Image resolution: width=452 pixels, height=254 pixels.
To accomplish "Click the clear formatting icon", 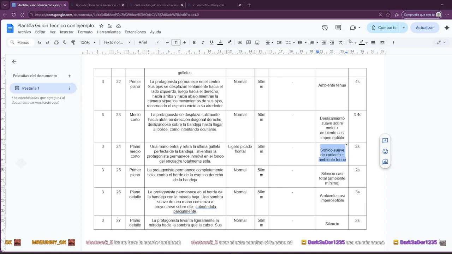I will tap(340, 42).
